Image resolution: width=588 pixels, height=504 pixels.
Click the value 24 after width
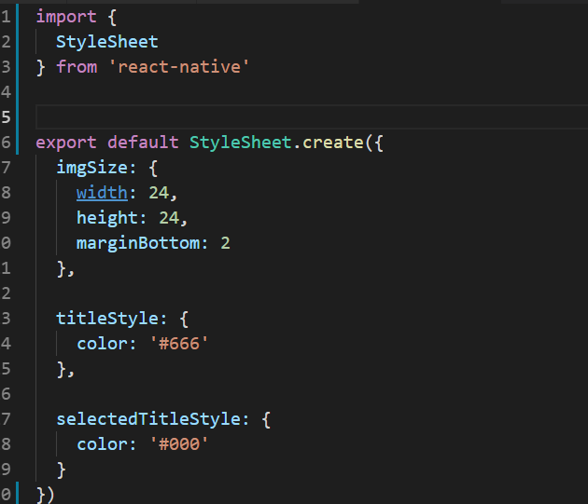pos(159,193)
